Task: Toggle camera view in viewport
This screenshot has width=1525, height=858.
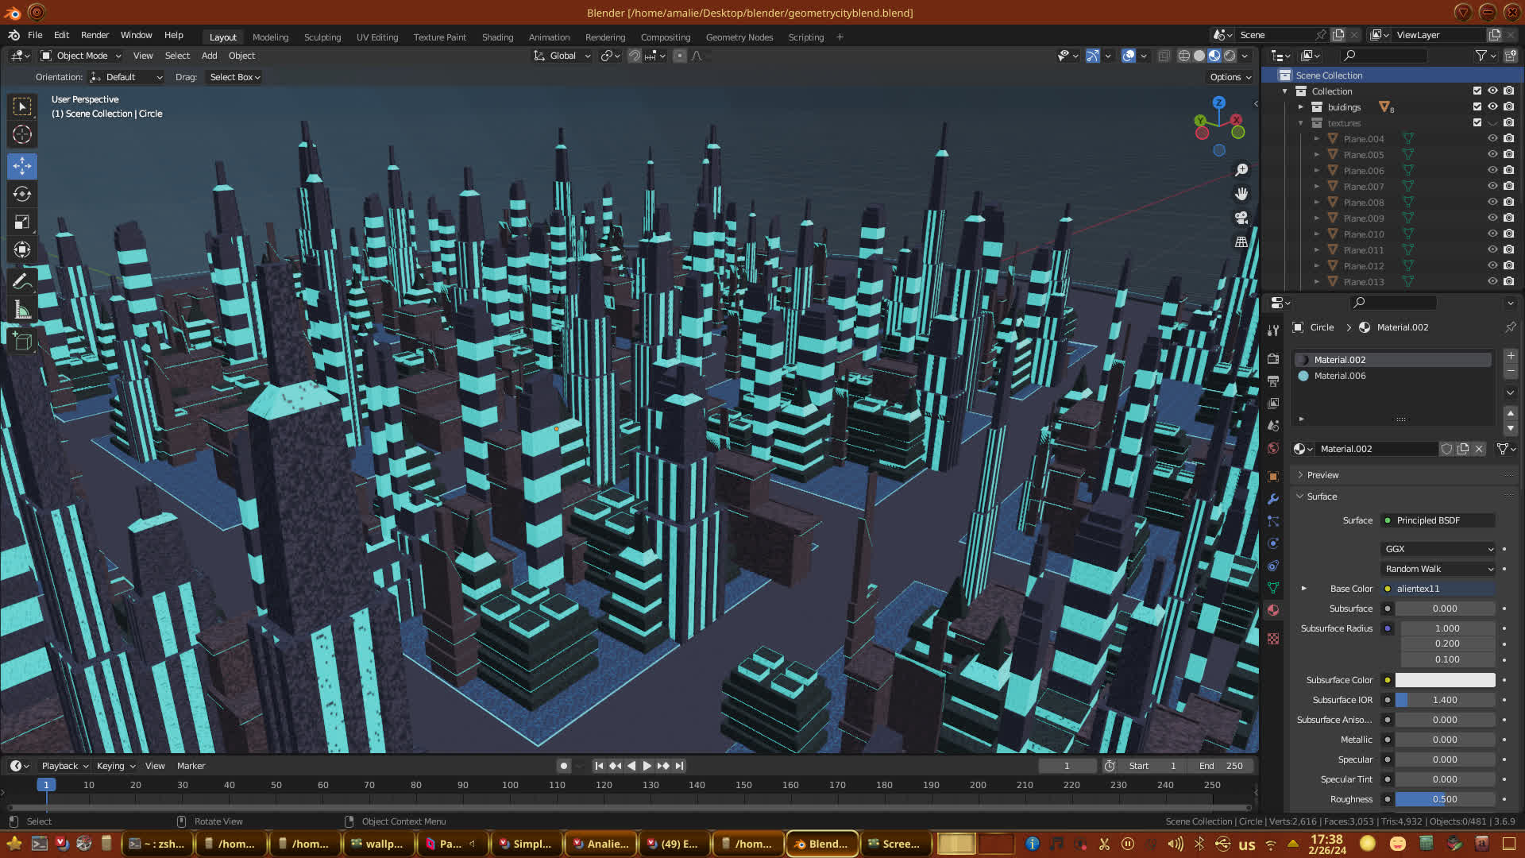Action: point(1241,218)
